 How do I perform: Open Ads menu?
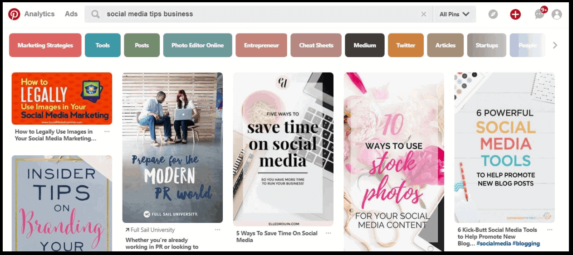pyautogui.click(x=71, y=14)
